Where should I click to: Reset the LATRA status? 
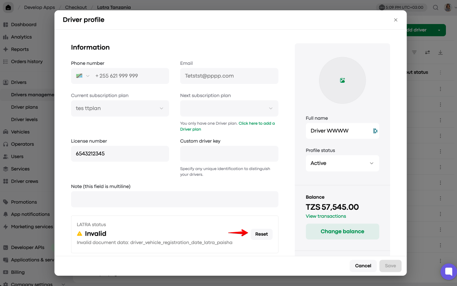[x=261, y=234]
